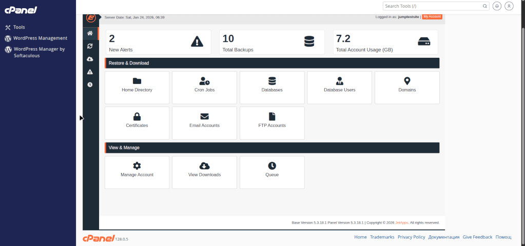Viewport: 525px width, 246px height.
Task: Click the sidebar alerts warning icon
Action: pos(90,72)
